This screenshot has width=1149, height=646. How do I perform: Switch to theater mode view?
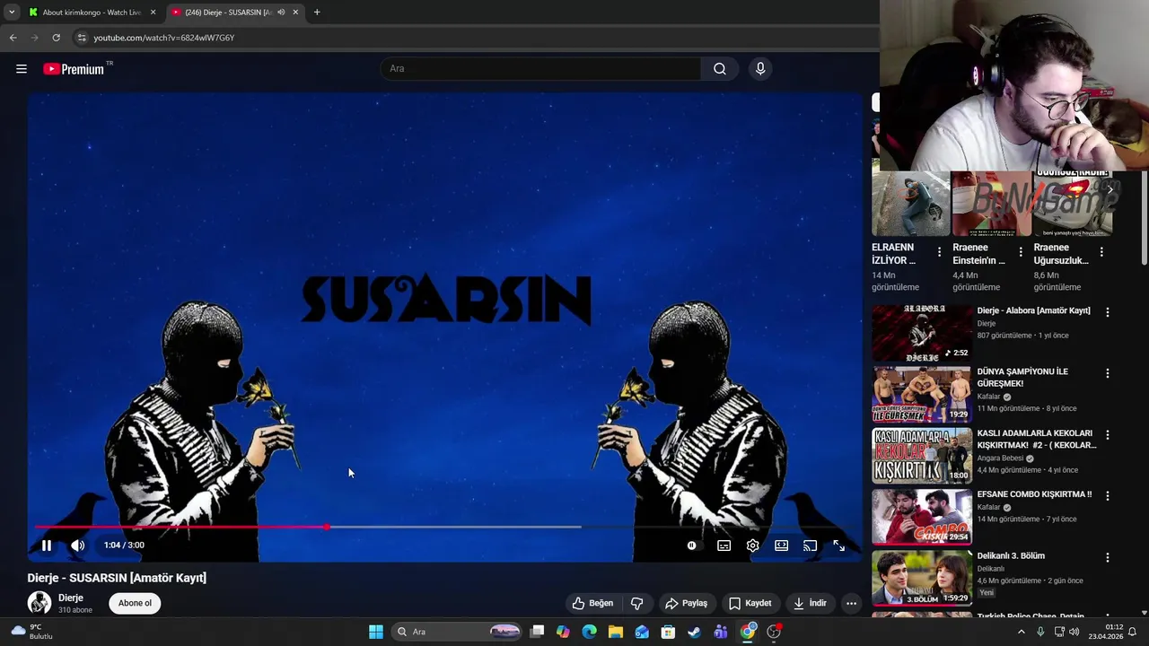781,545
